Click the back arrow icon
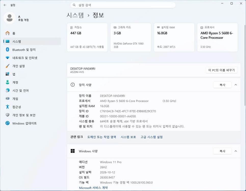This screenshot has width=246, height=191. 5,5
